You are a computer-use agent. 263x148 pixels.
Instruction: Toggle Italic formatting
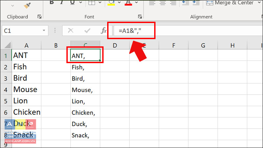[62, 2]
